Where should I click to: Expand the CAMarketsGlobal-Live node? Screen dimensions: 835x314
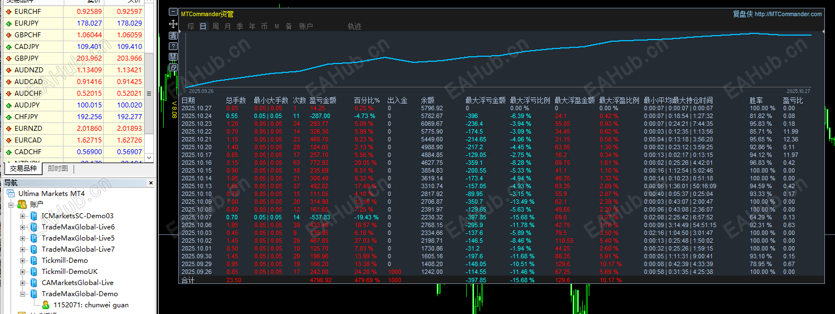click(23, 283)
